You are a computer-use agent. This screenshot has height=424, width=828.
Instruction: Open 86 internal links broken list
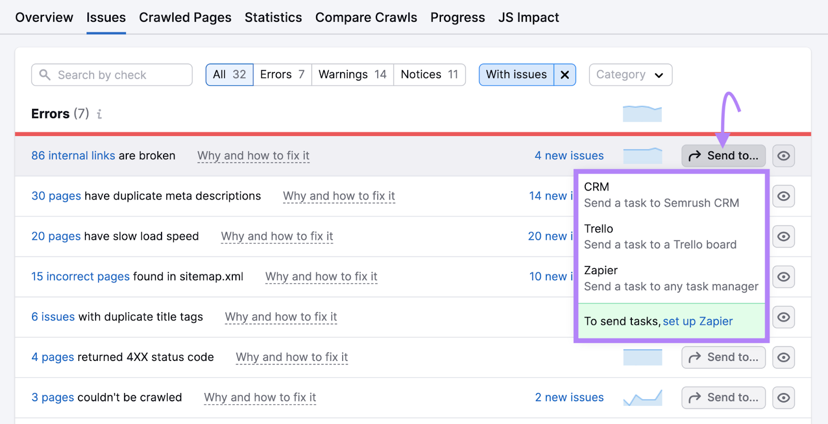coord(73,156)
